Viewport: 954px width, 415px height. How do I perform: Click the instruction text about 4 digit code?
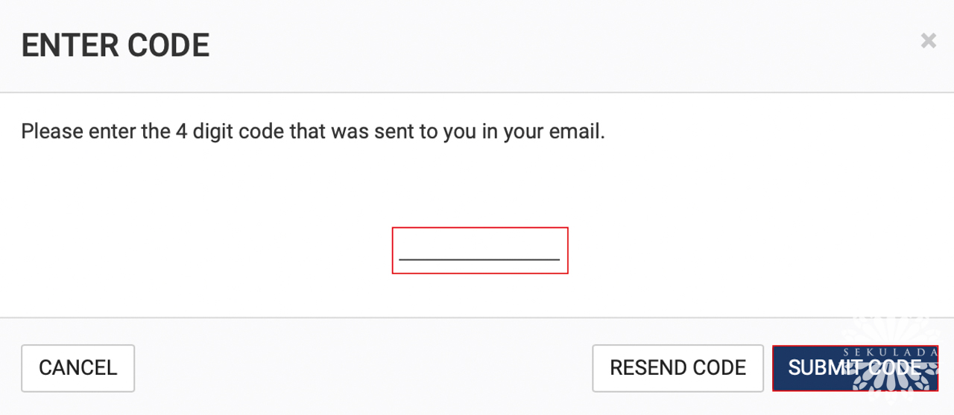coord(313,133)
